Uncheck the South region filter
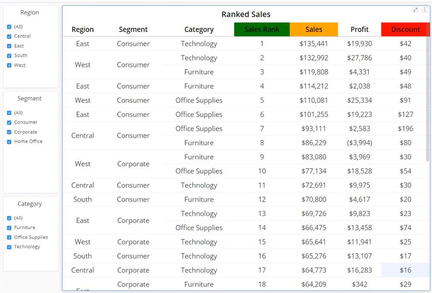 [x=10, y=56]
